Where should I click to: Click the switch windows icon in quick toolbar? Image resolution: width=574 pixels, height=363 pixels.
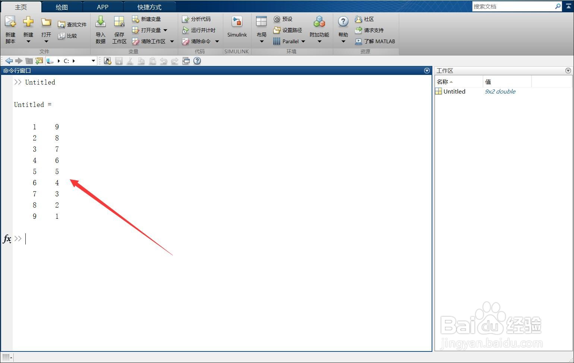point(186,61)
